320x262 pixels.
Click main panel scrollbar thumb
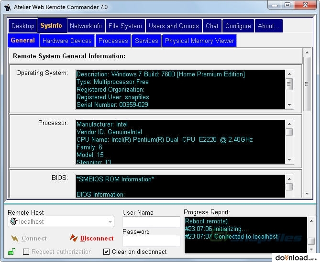pos(307,84)
